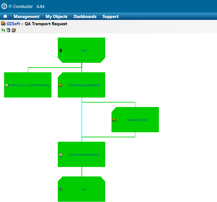The width and height of the screenshot is (217, 202).
Task: Open the Transport Results Report link
Action: (83, 155)
